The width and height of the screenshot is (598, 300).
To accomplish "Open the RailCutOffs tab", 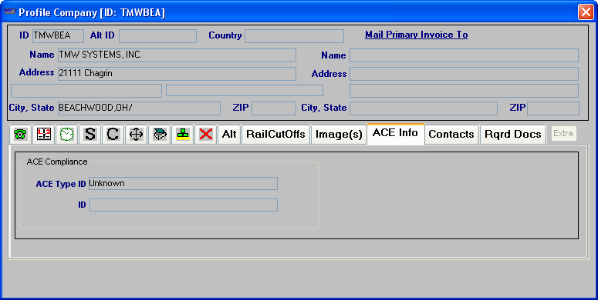I will (x=275, y=134).
